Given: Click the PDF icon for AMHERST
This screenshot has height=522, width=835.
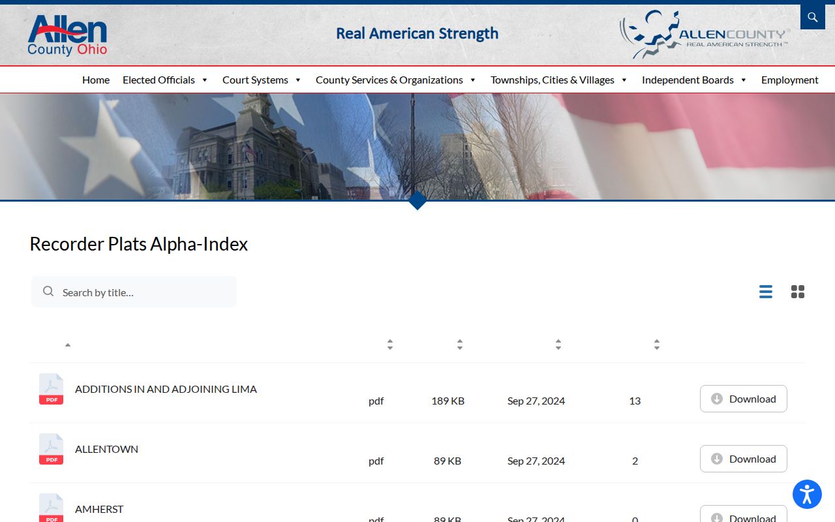Looking at the screenshot, I should 51,508.
